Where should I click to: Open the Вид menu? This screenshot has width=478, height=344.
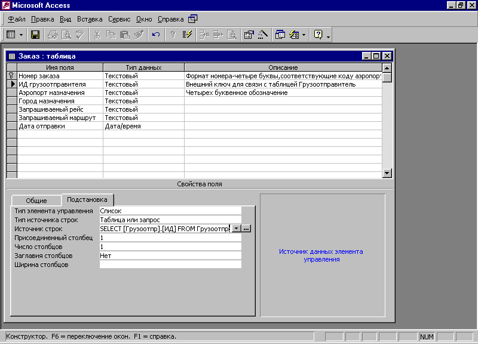[x=65, y=19]
